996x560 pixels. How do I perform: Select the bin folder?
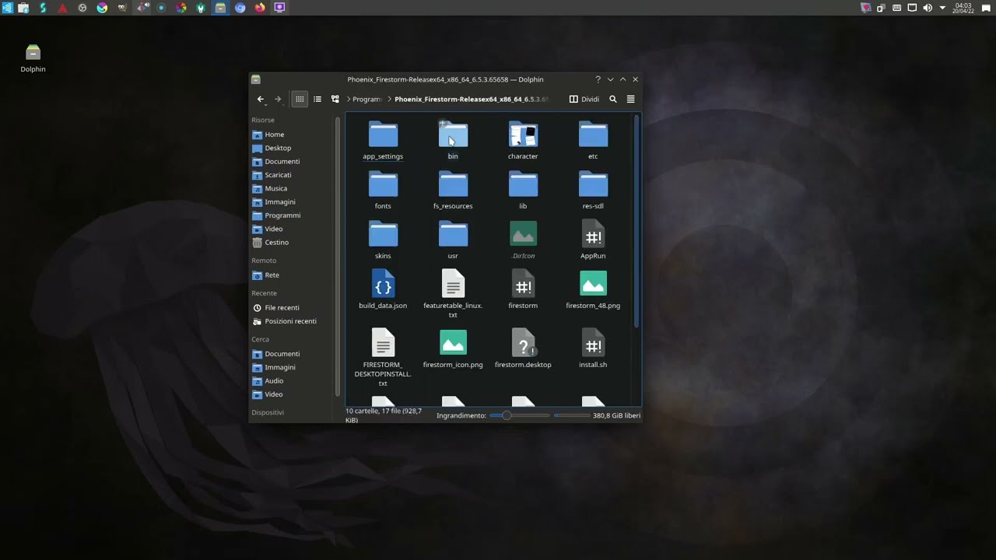point(453,141)
